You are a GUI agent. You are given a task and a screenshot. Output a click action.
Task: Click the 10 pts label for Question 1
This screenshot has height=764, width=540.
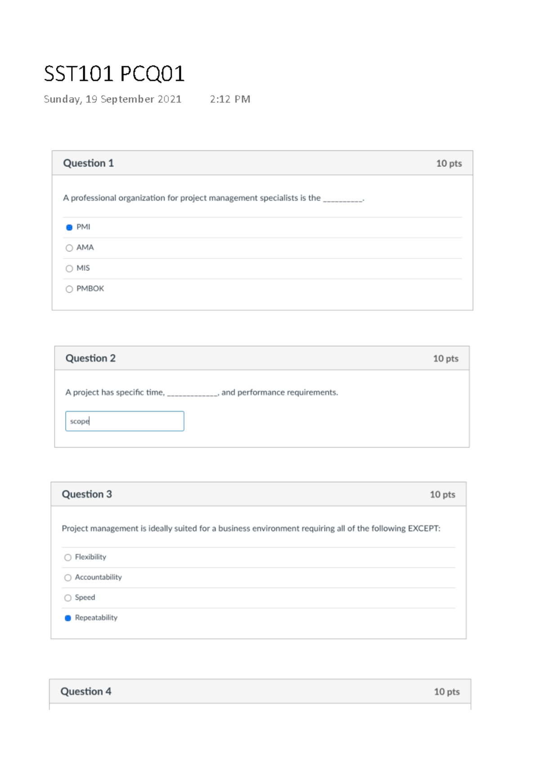click(449, 164)
